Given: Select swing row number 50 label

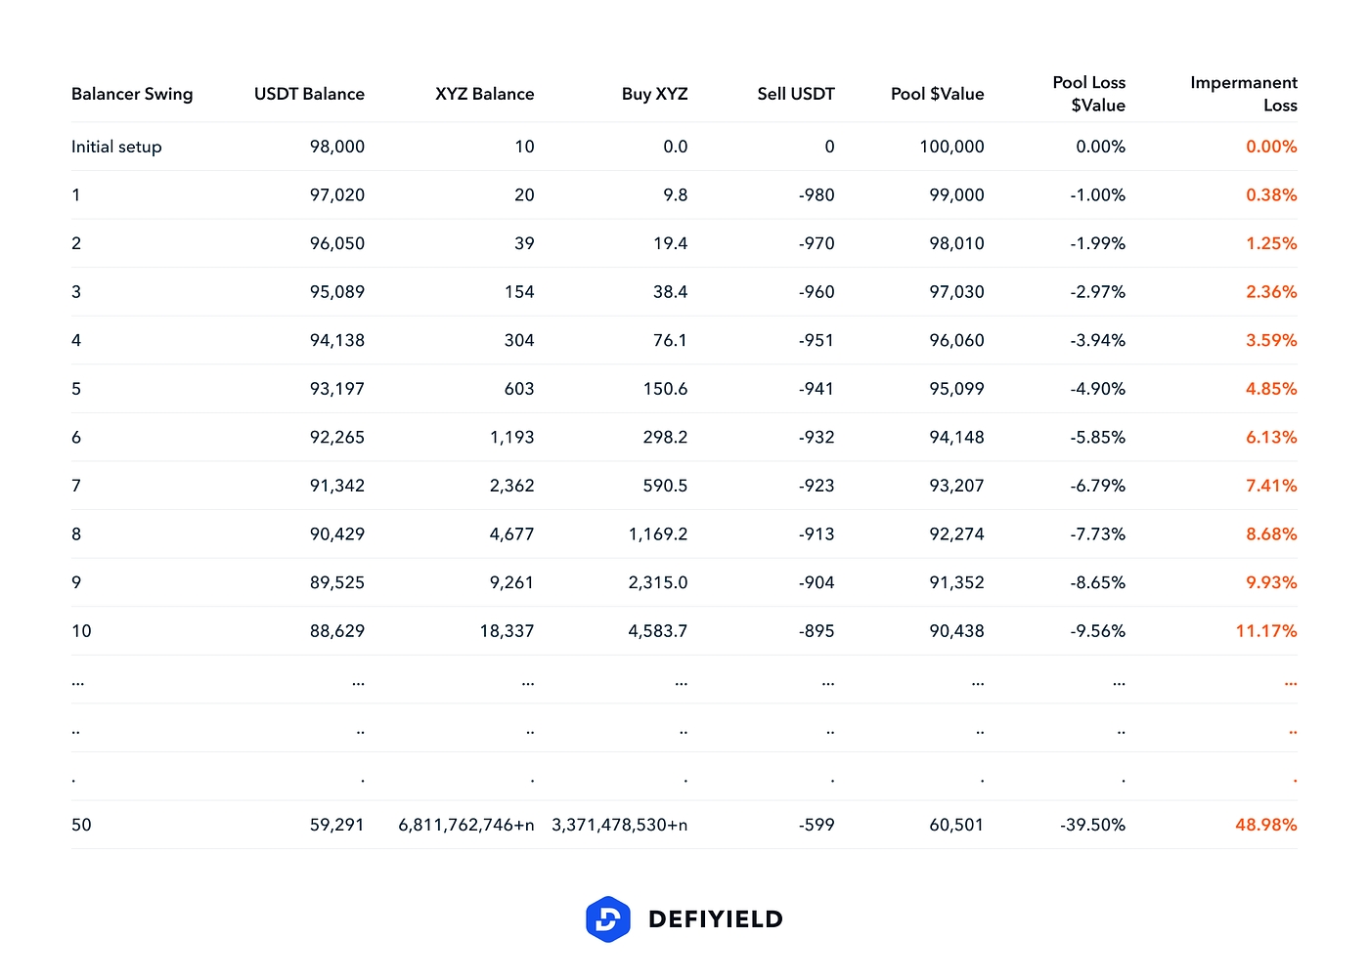Looking at the screenshot, I should (81, 825).
